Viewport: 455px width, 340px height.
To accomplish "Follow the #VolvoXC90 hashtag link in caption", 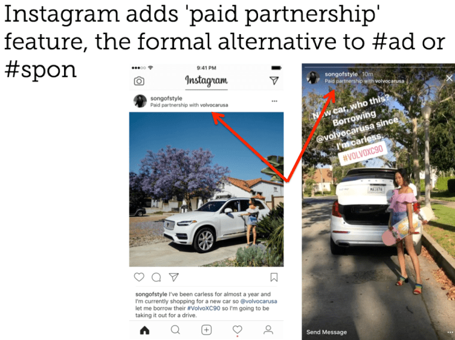I will coord(204,308).
